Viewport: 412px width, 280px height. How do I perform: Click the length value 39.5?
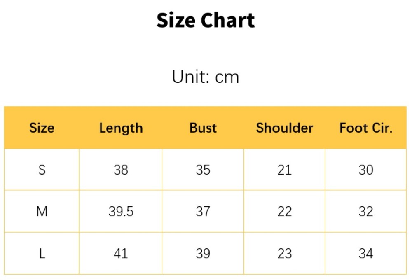(121, 212)
